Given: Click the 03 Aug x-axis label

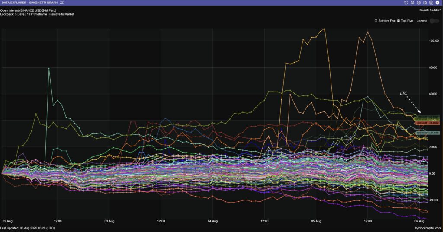Looking at the screenshot, I should 109,221.
